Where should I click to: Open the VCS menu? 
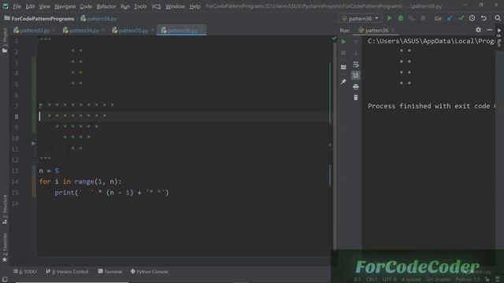coord(156,6)
